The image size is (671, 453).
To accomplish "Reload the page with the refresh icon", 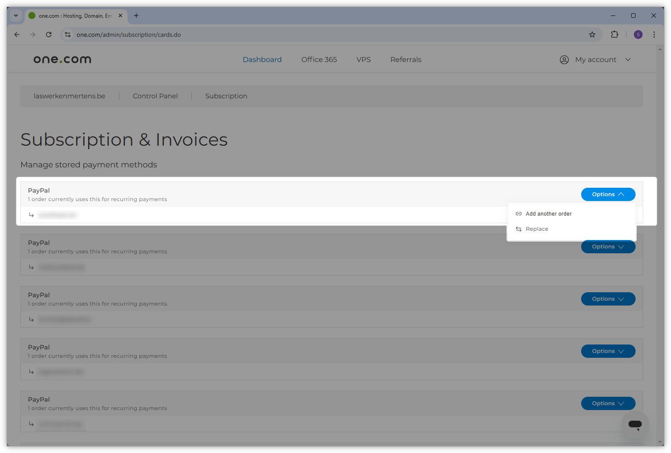I will 49,34.
